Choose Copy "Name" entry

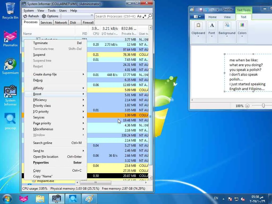56,176
